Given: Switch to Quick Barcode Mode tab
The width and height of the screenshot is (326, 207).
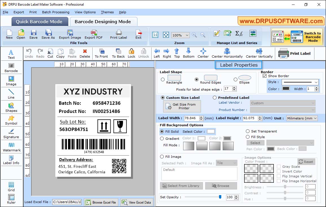Looking at the screenshot, I should 40,21.
